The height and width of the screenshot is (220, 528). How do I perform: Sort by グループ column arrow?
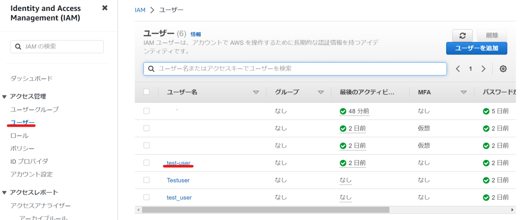click(321, 92)
